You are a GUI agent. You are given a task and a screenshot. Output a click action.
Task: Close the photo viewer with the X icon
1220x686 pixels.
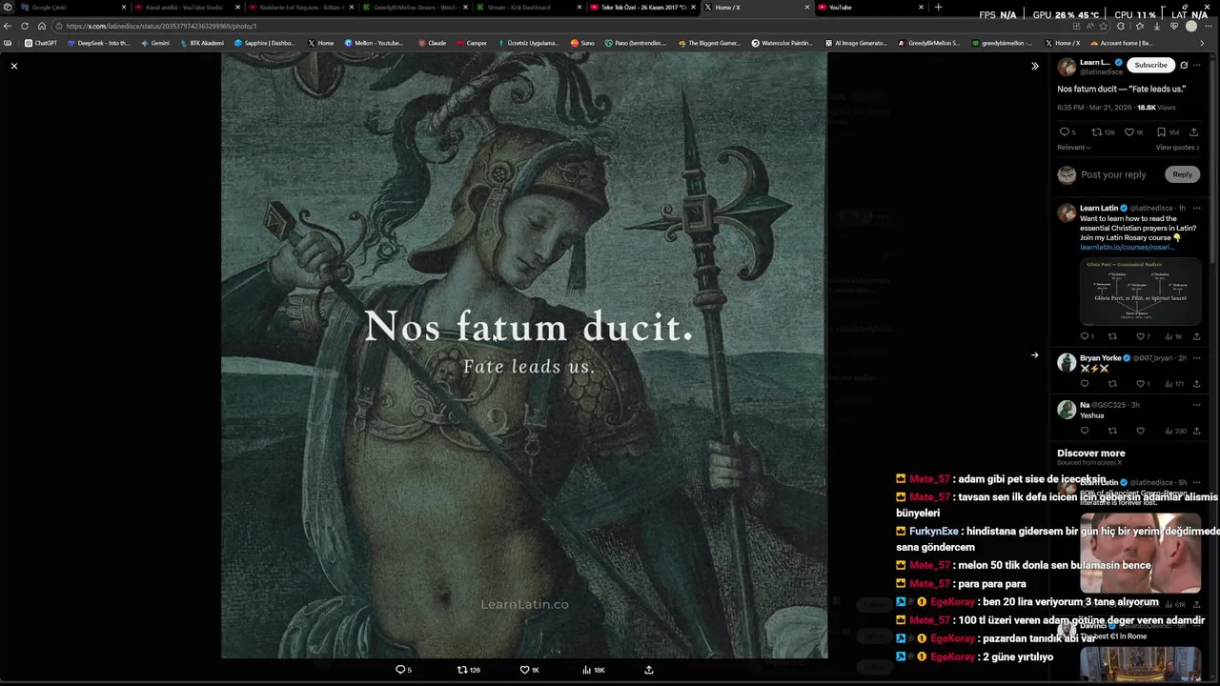[13, 66]
